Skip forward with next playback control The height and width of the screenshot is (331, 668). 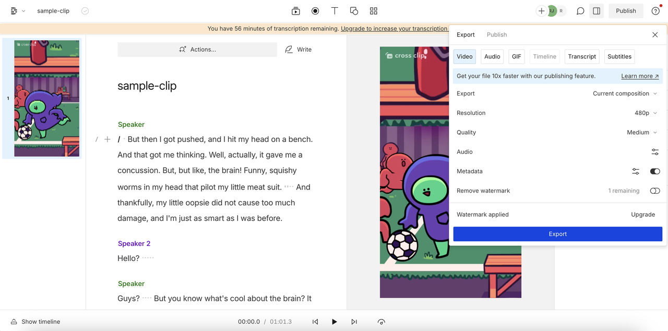click(354, 322)
